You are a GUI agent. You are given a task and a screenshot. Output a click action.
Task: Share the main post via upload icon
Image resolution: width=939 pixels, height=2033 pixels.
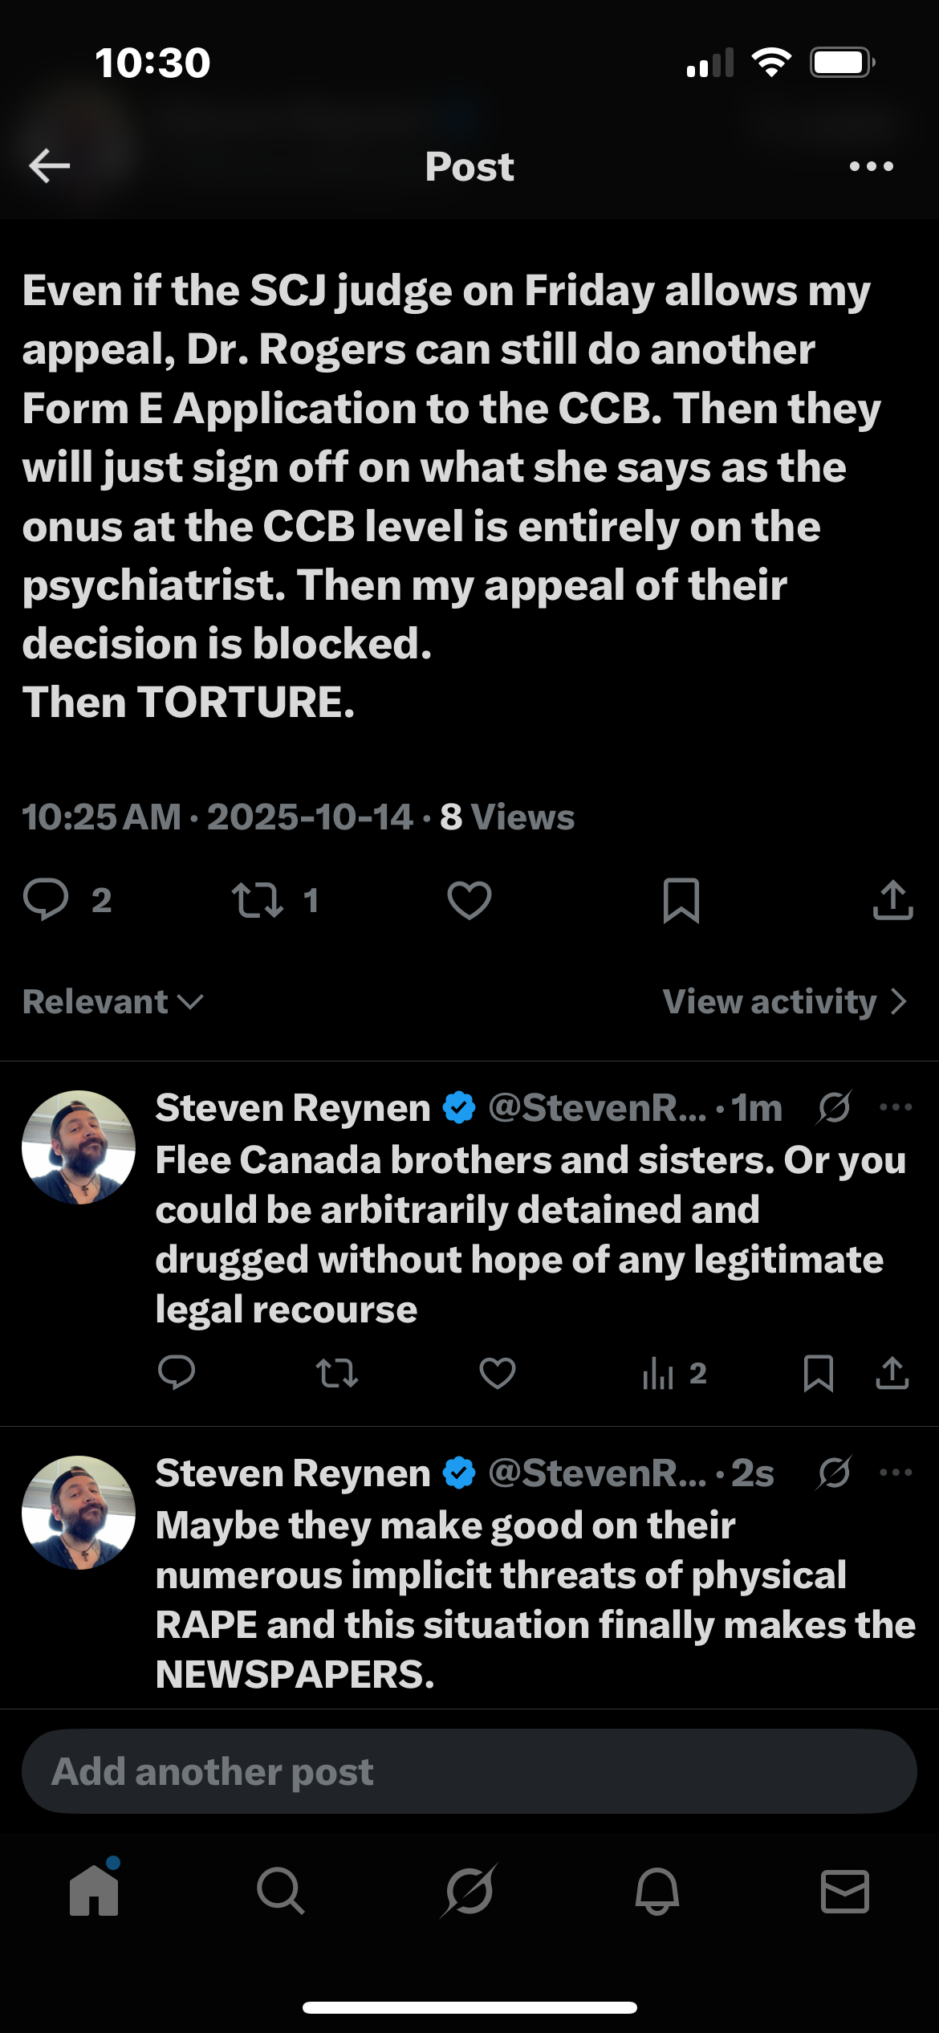click(892, 899)
